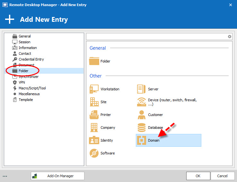The height and width of the screenshot is (182, 237).
Task: Click the General Folder entry icon
Action: click(94, 61)
